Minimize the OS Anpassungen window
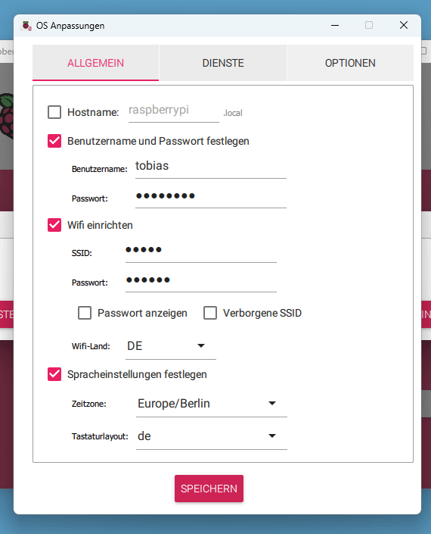 coord(335,26)
